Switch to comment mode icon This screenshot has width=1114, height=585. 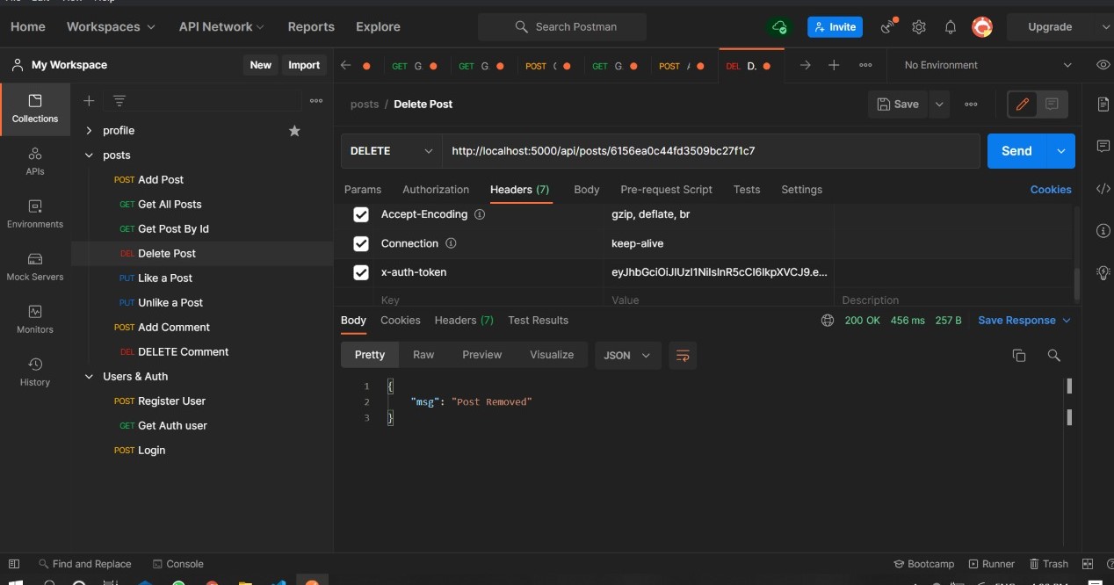click(1052, 104)
